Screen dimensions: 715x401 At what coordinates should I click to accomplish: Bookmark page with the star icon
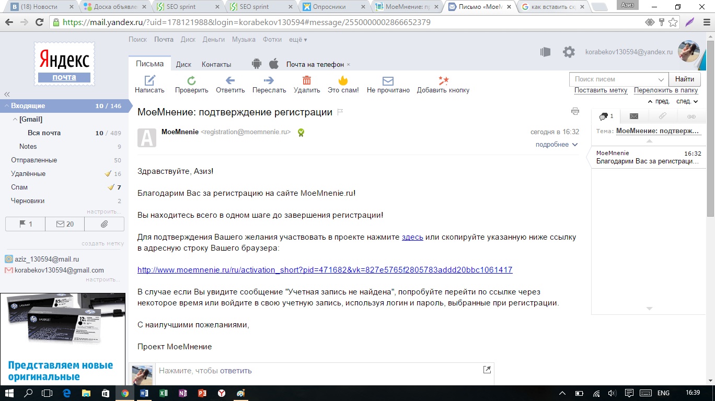(673, 22)
